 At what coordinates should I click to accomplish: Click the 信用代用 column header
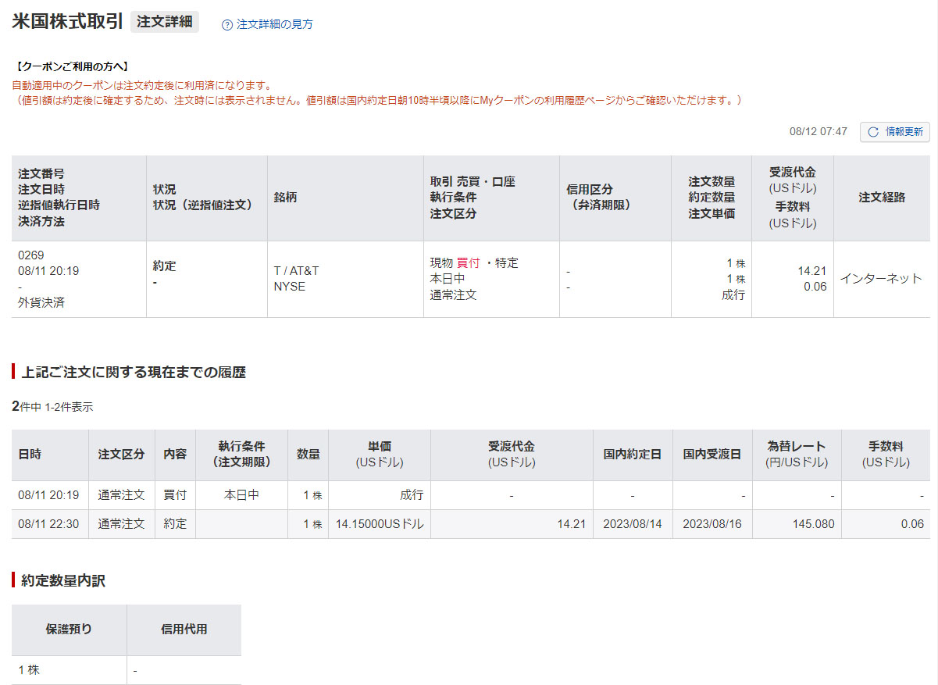[184, 629]
